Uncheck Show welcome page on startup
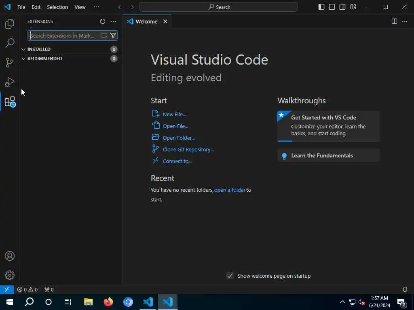The image size is (414, 310). click(230, 276)
